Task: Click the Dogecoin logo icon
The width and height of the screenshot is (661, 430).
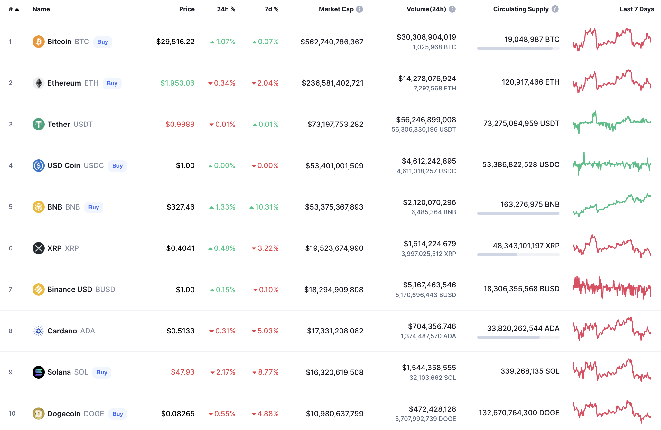Action: click(x=38, y=413)
